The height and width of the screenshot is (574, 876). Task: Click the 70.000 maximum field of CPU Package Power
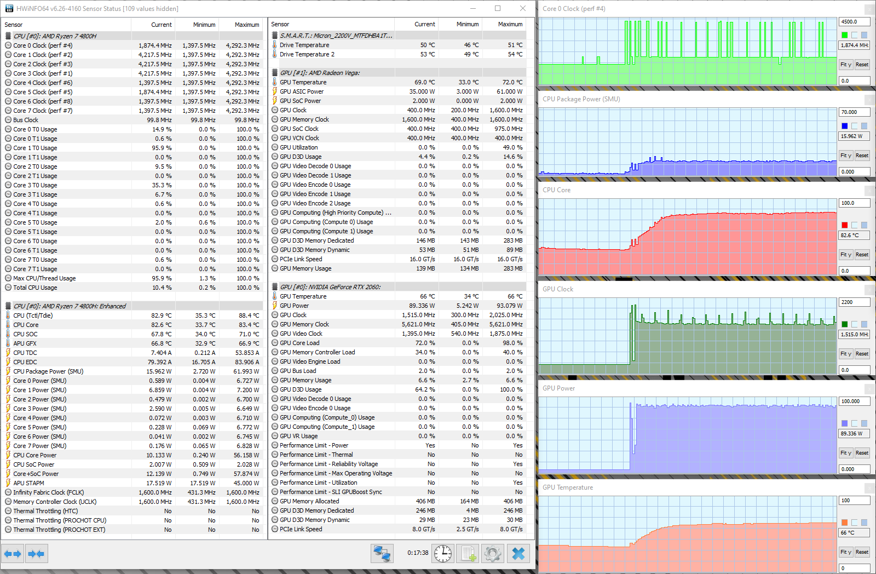854,112
